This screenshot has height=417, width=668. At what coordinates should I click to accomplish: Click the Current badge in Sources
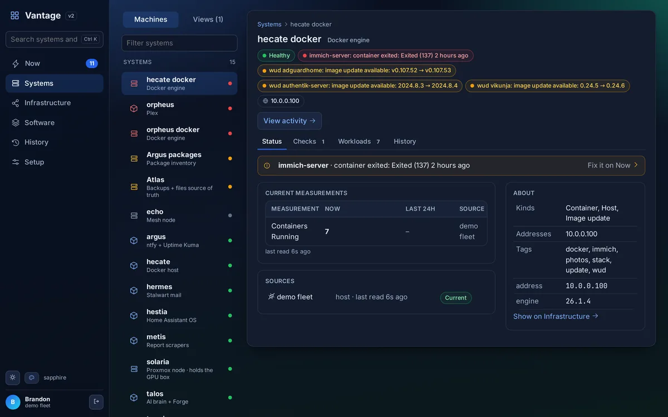pyautogui.click(x=456, y=298)
